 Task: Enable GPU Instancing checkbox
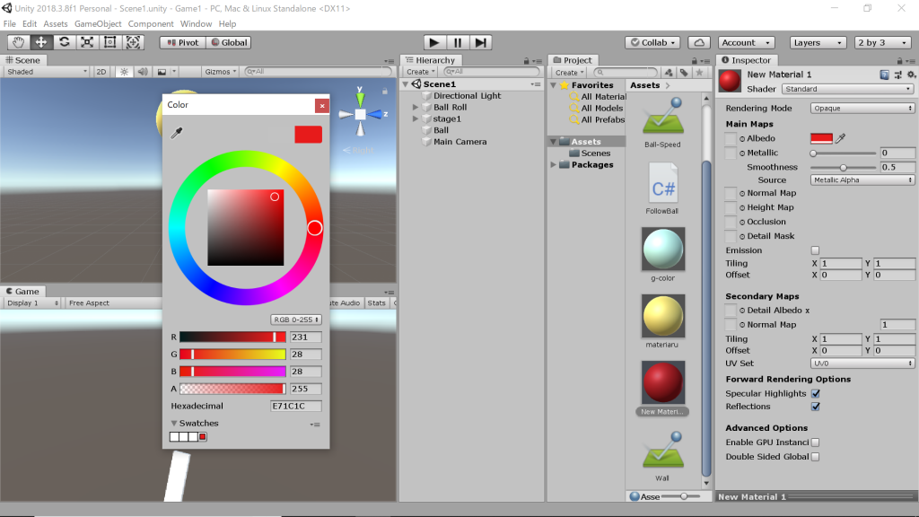pos(815,443)
